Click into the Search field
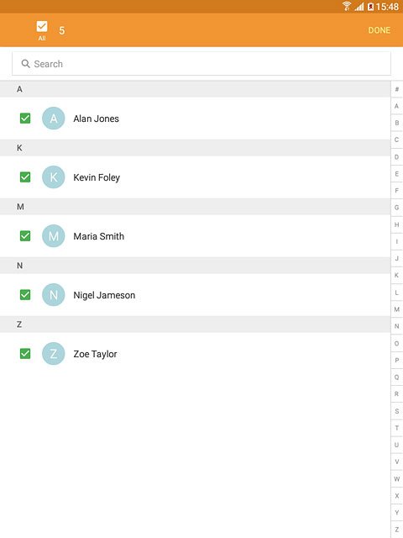Screen dimensions: 403x538 pyautogui.click(x=201, y=64)
